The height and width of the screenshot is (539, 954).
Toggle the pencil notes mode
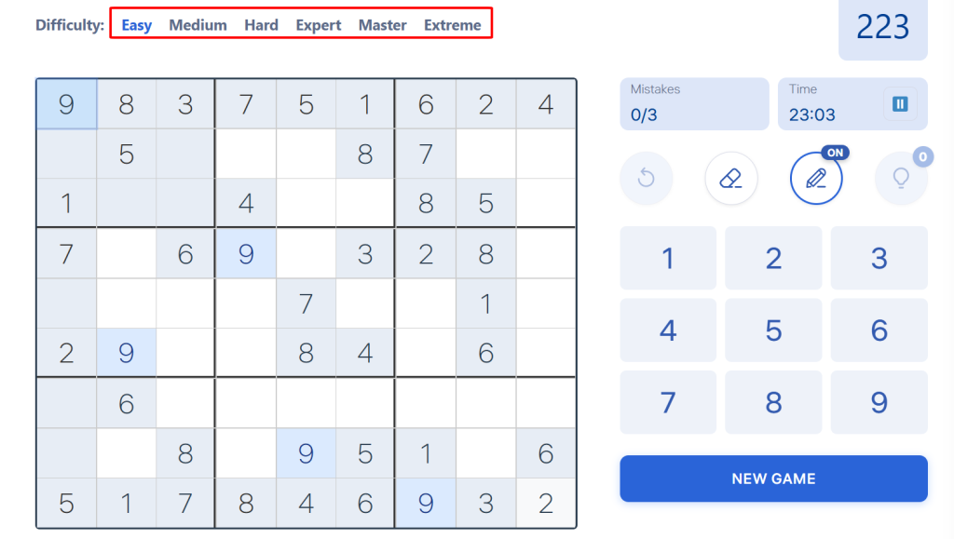pos(816,178)
